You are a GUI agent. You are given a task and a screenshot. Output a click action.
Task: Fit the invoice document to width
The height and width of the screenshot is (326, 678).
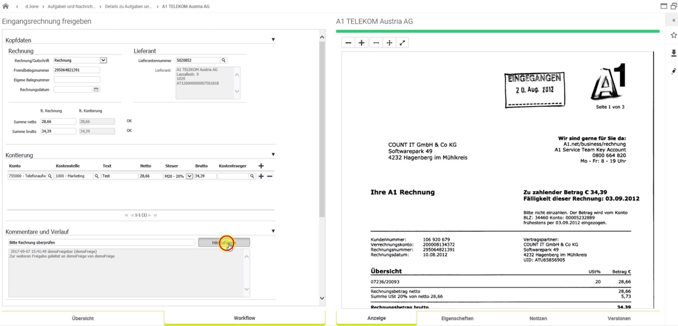376,43
